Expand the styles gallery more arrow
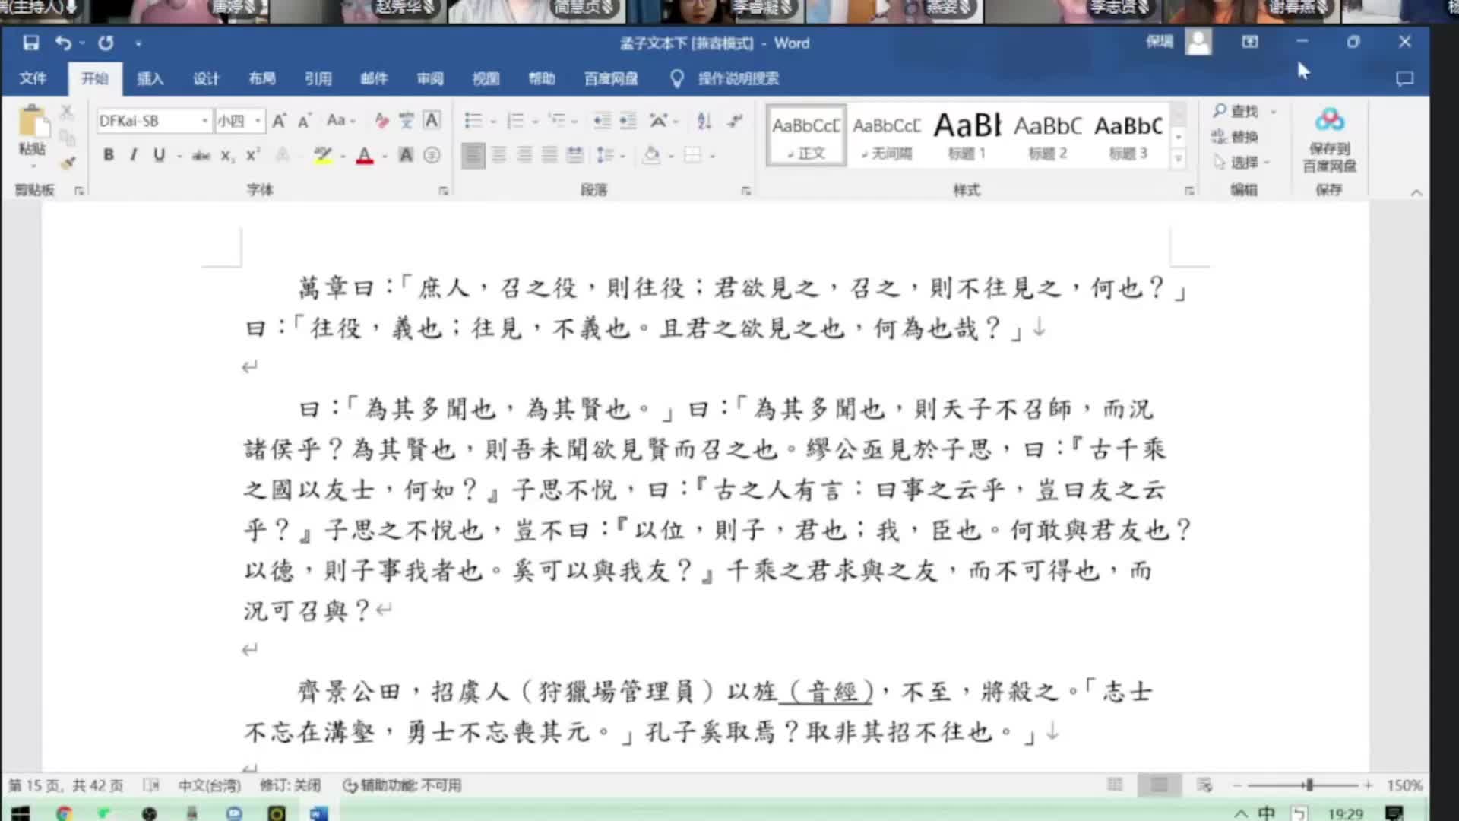Viewport: 1459px width, 821px height. (x=1179, y=159)
